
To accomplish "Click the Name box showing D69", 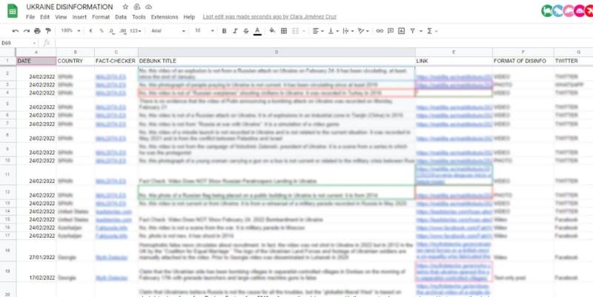I will coord(9,43).
